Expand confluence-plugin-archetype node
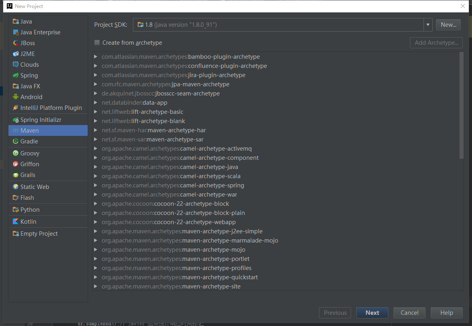 [95, 66]
